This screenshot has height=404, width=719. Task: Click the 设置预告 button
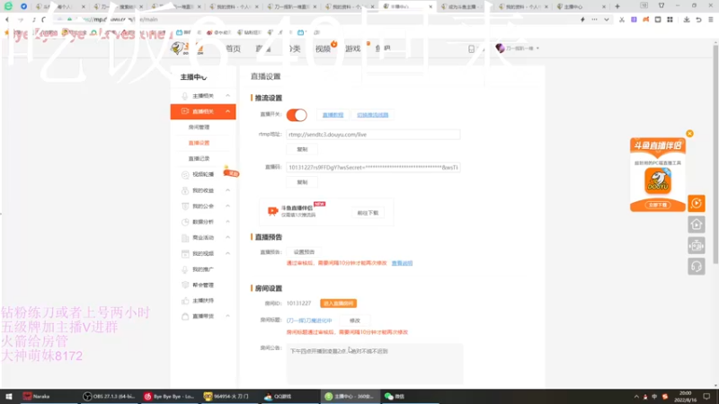pos(304,252)
